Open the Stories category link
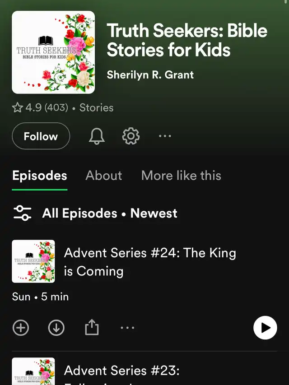289x385 pixels. pyautogui.click(x=96, y=107)
